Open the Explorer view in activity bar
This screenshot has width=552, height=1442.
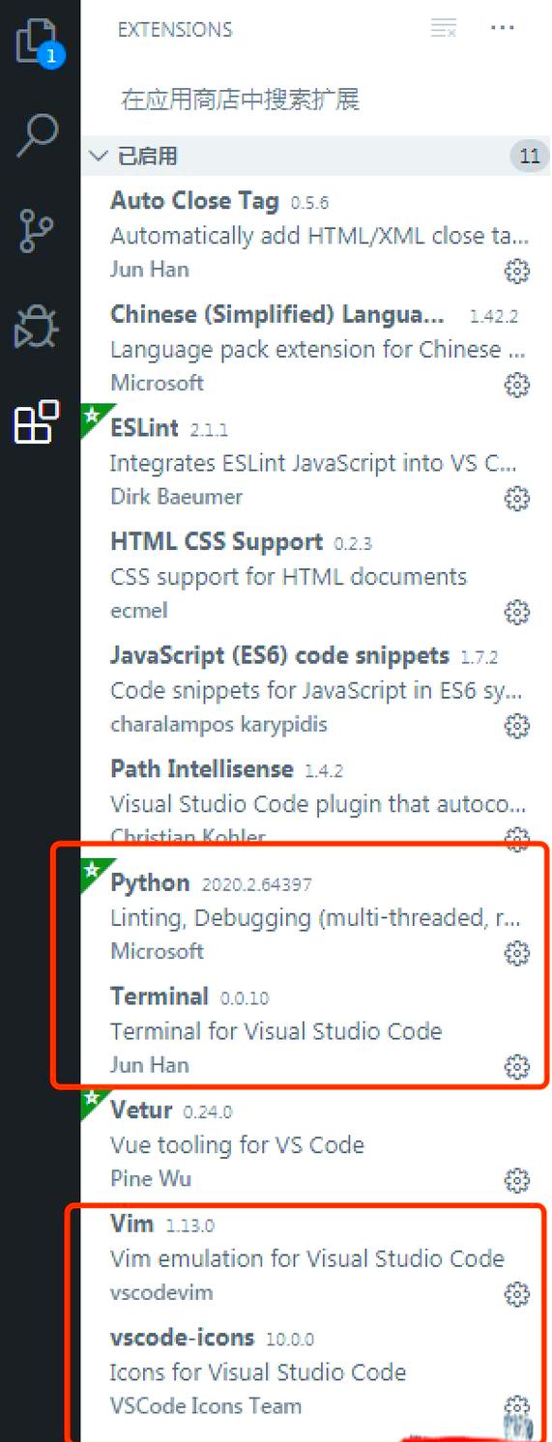(39, 43)
